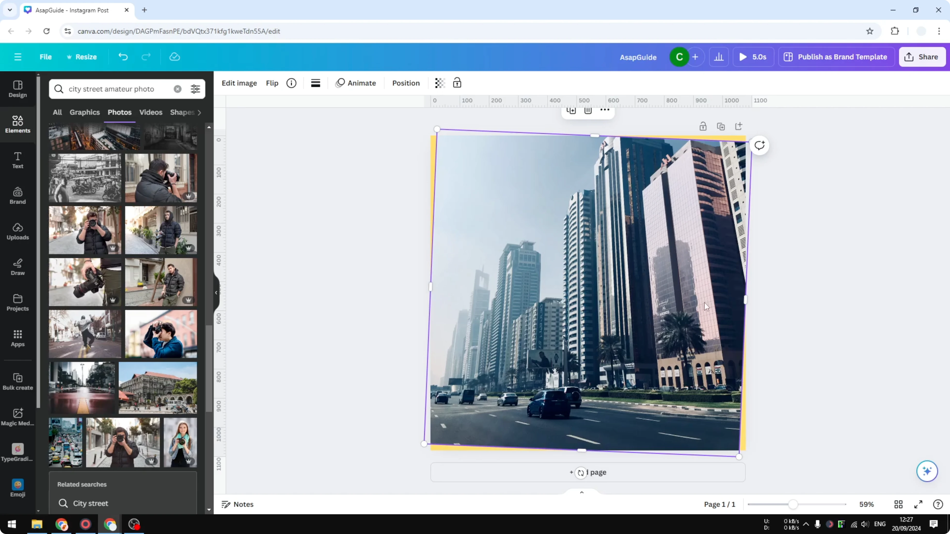The image size is (950, 534).
Task: Show image info icon in toolbar
Action: (291, 83)
